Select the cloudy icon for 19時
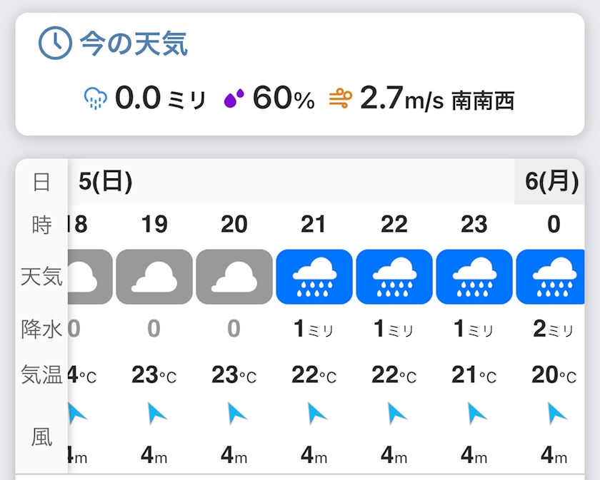This screenshot has width=600, height=480. pyautogui.click(x=154, y=277)
